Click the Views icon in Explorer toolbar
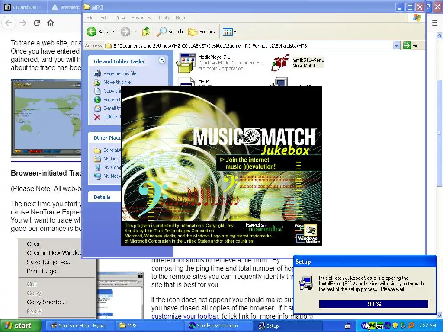This screenshot has width=443, height=332. 228,32
